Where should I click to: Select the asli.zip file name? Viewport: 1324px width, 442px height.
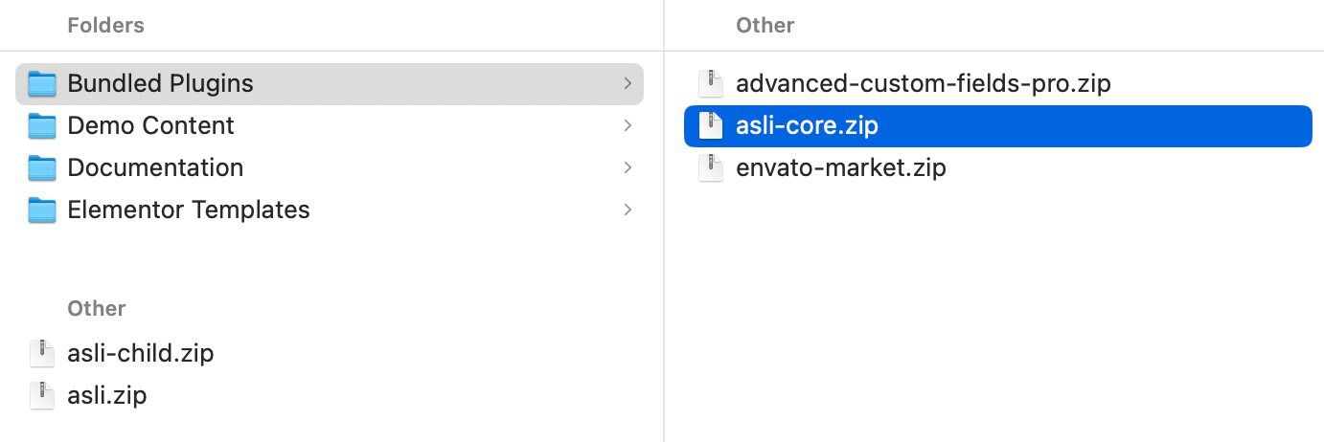(x=106, y=396)
